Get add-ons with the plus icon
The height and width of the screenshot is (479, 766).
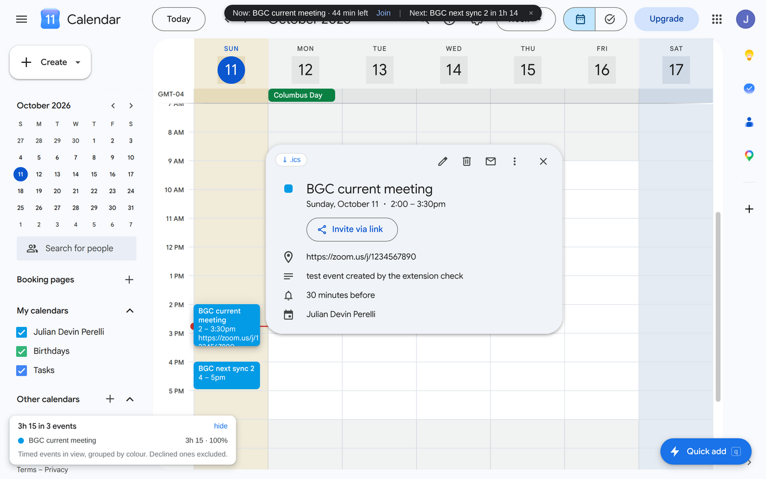749,209
